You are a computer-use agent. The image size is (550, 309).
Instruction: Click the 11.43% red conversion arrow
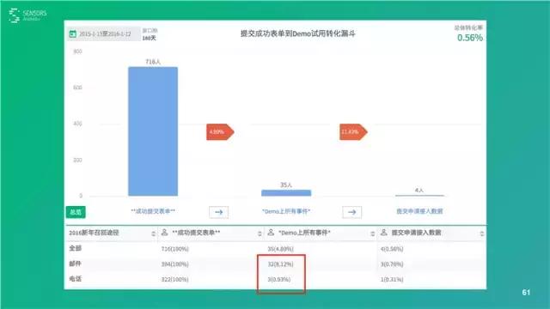(x=353, y=132)
